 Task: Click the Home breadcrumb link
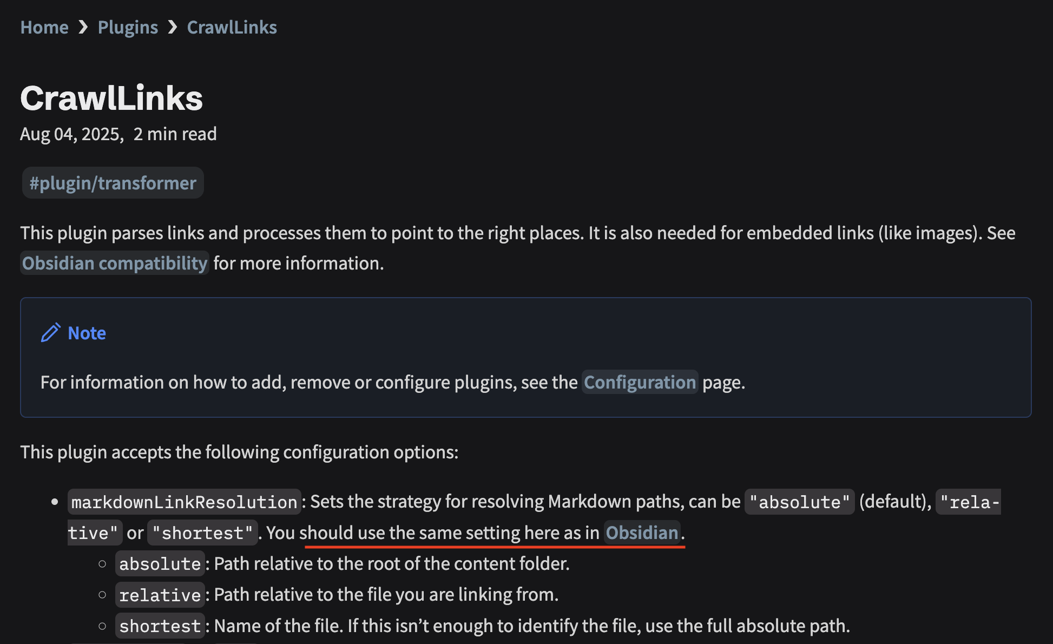tap(44, 27)
